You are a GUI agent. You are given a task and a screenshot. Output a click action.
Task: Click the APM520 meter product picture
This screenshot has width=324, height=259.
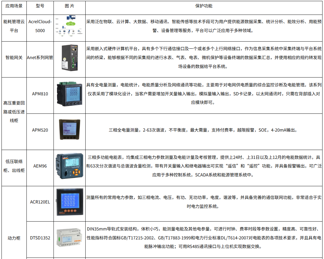click(x=69, y=130)
